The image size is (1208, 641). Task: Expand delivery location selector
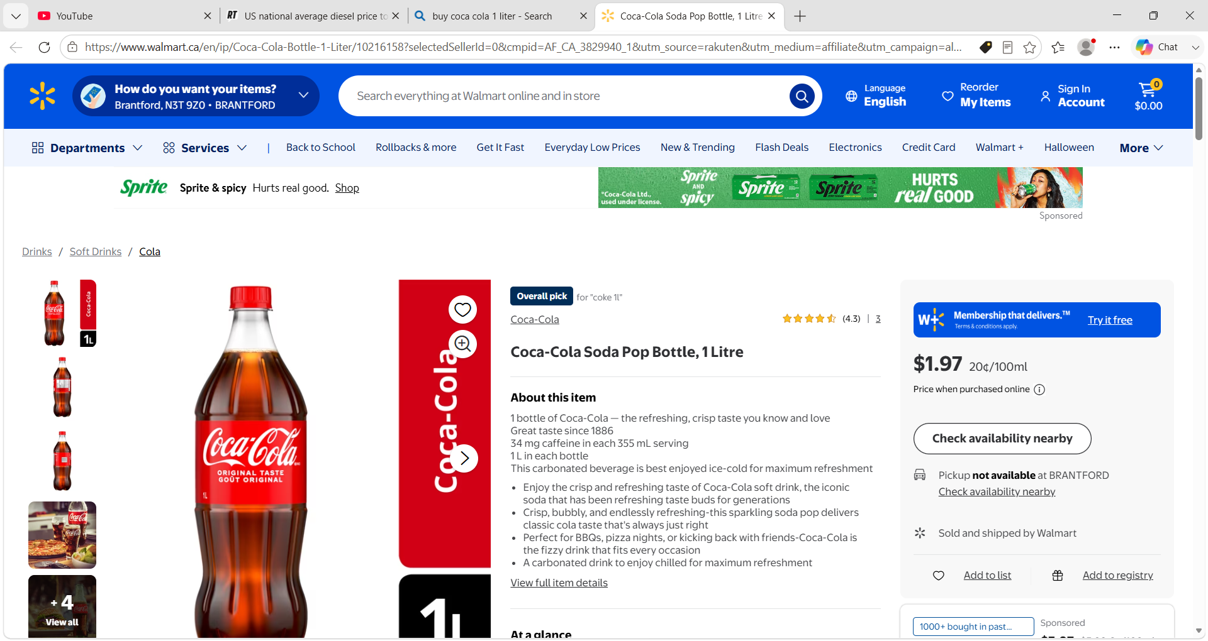[x=303, y=96]
